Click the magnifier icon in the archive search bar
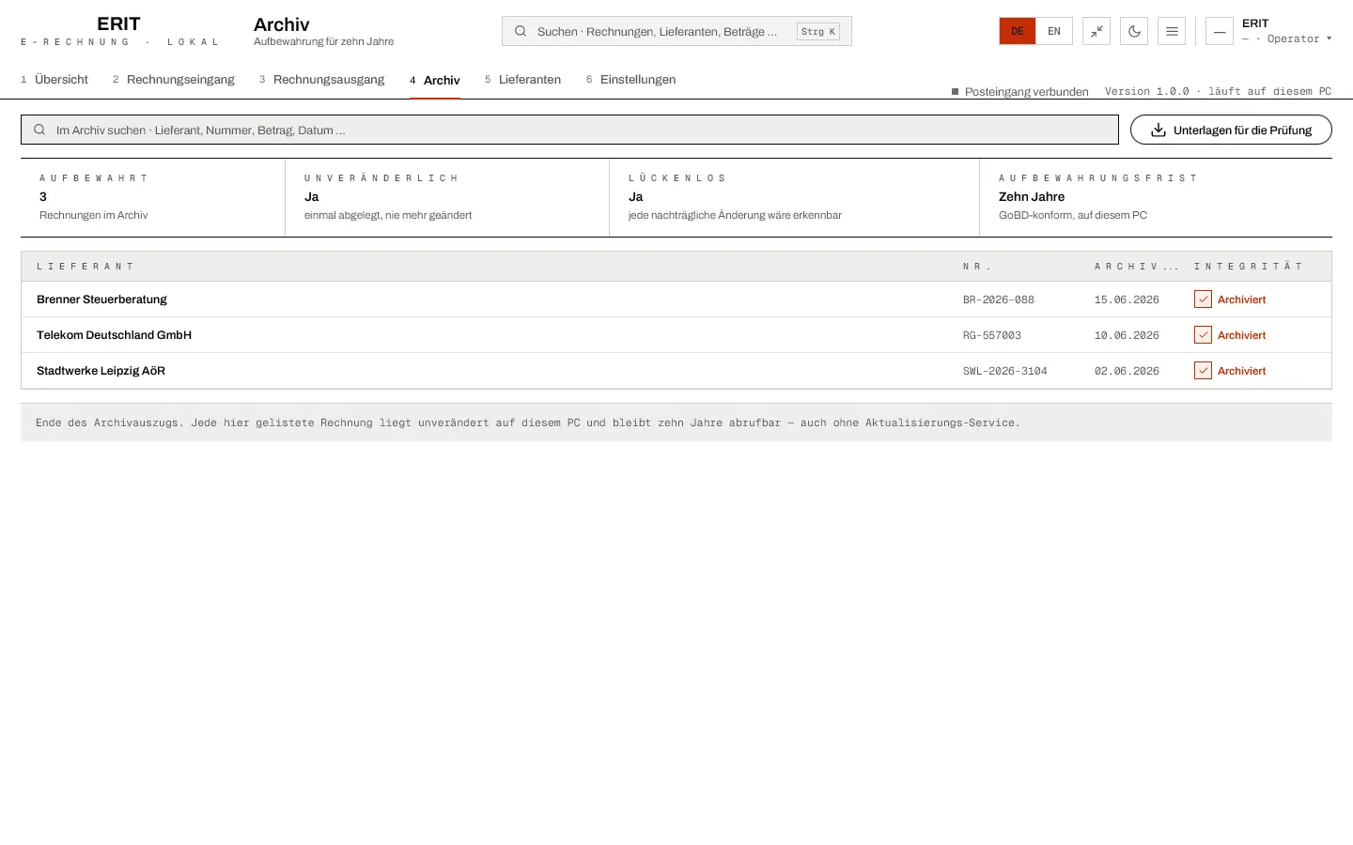Image resolution: width=1353 pixels, height=845 pixels. pyautogui.click(x=39, y=130)
